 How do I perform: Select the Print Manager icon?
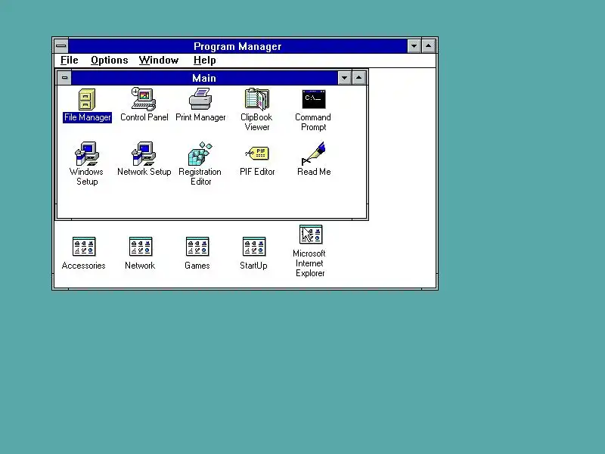(x=200, y=99)
